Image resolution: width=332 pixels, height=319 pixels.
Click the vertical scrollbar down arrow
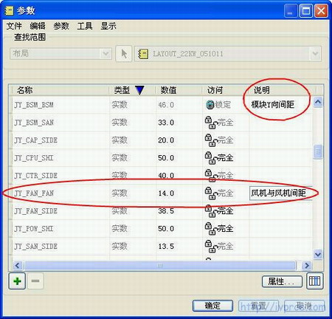317,254
